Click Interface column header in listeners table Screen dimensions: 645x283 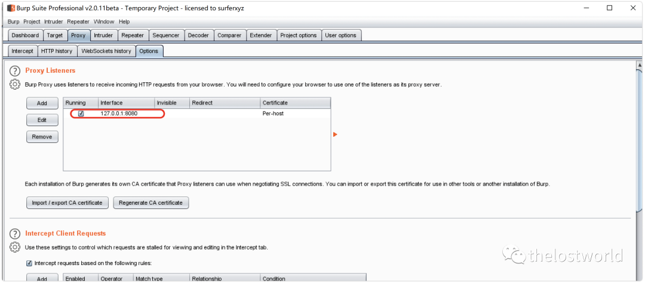point(126,103)
